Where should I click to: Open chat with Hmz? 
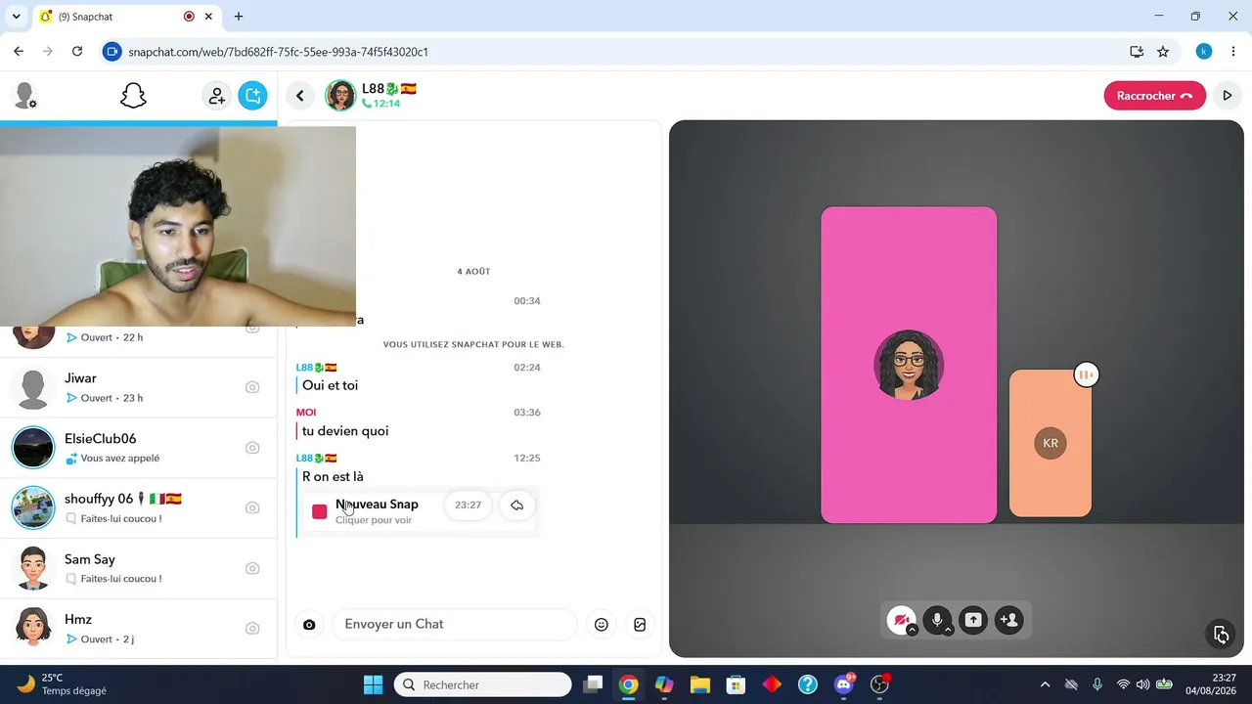coord(139,628)
